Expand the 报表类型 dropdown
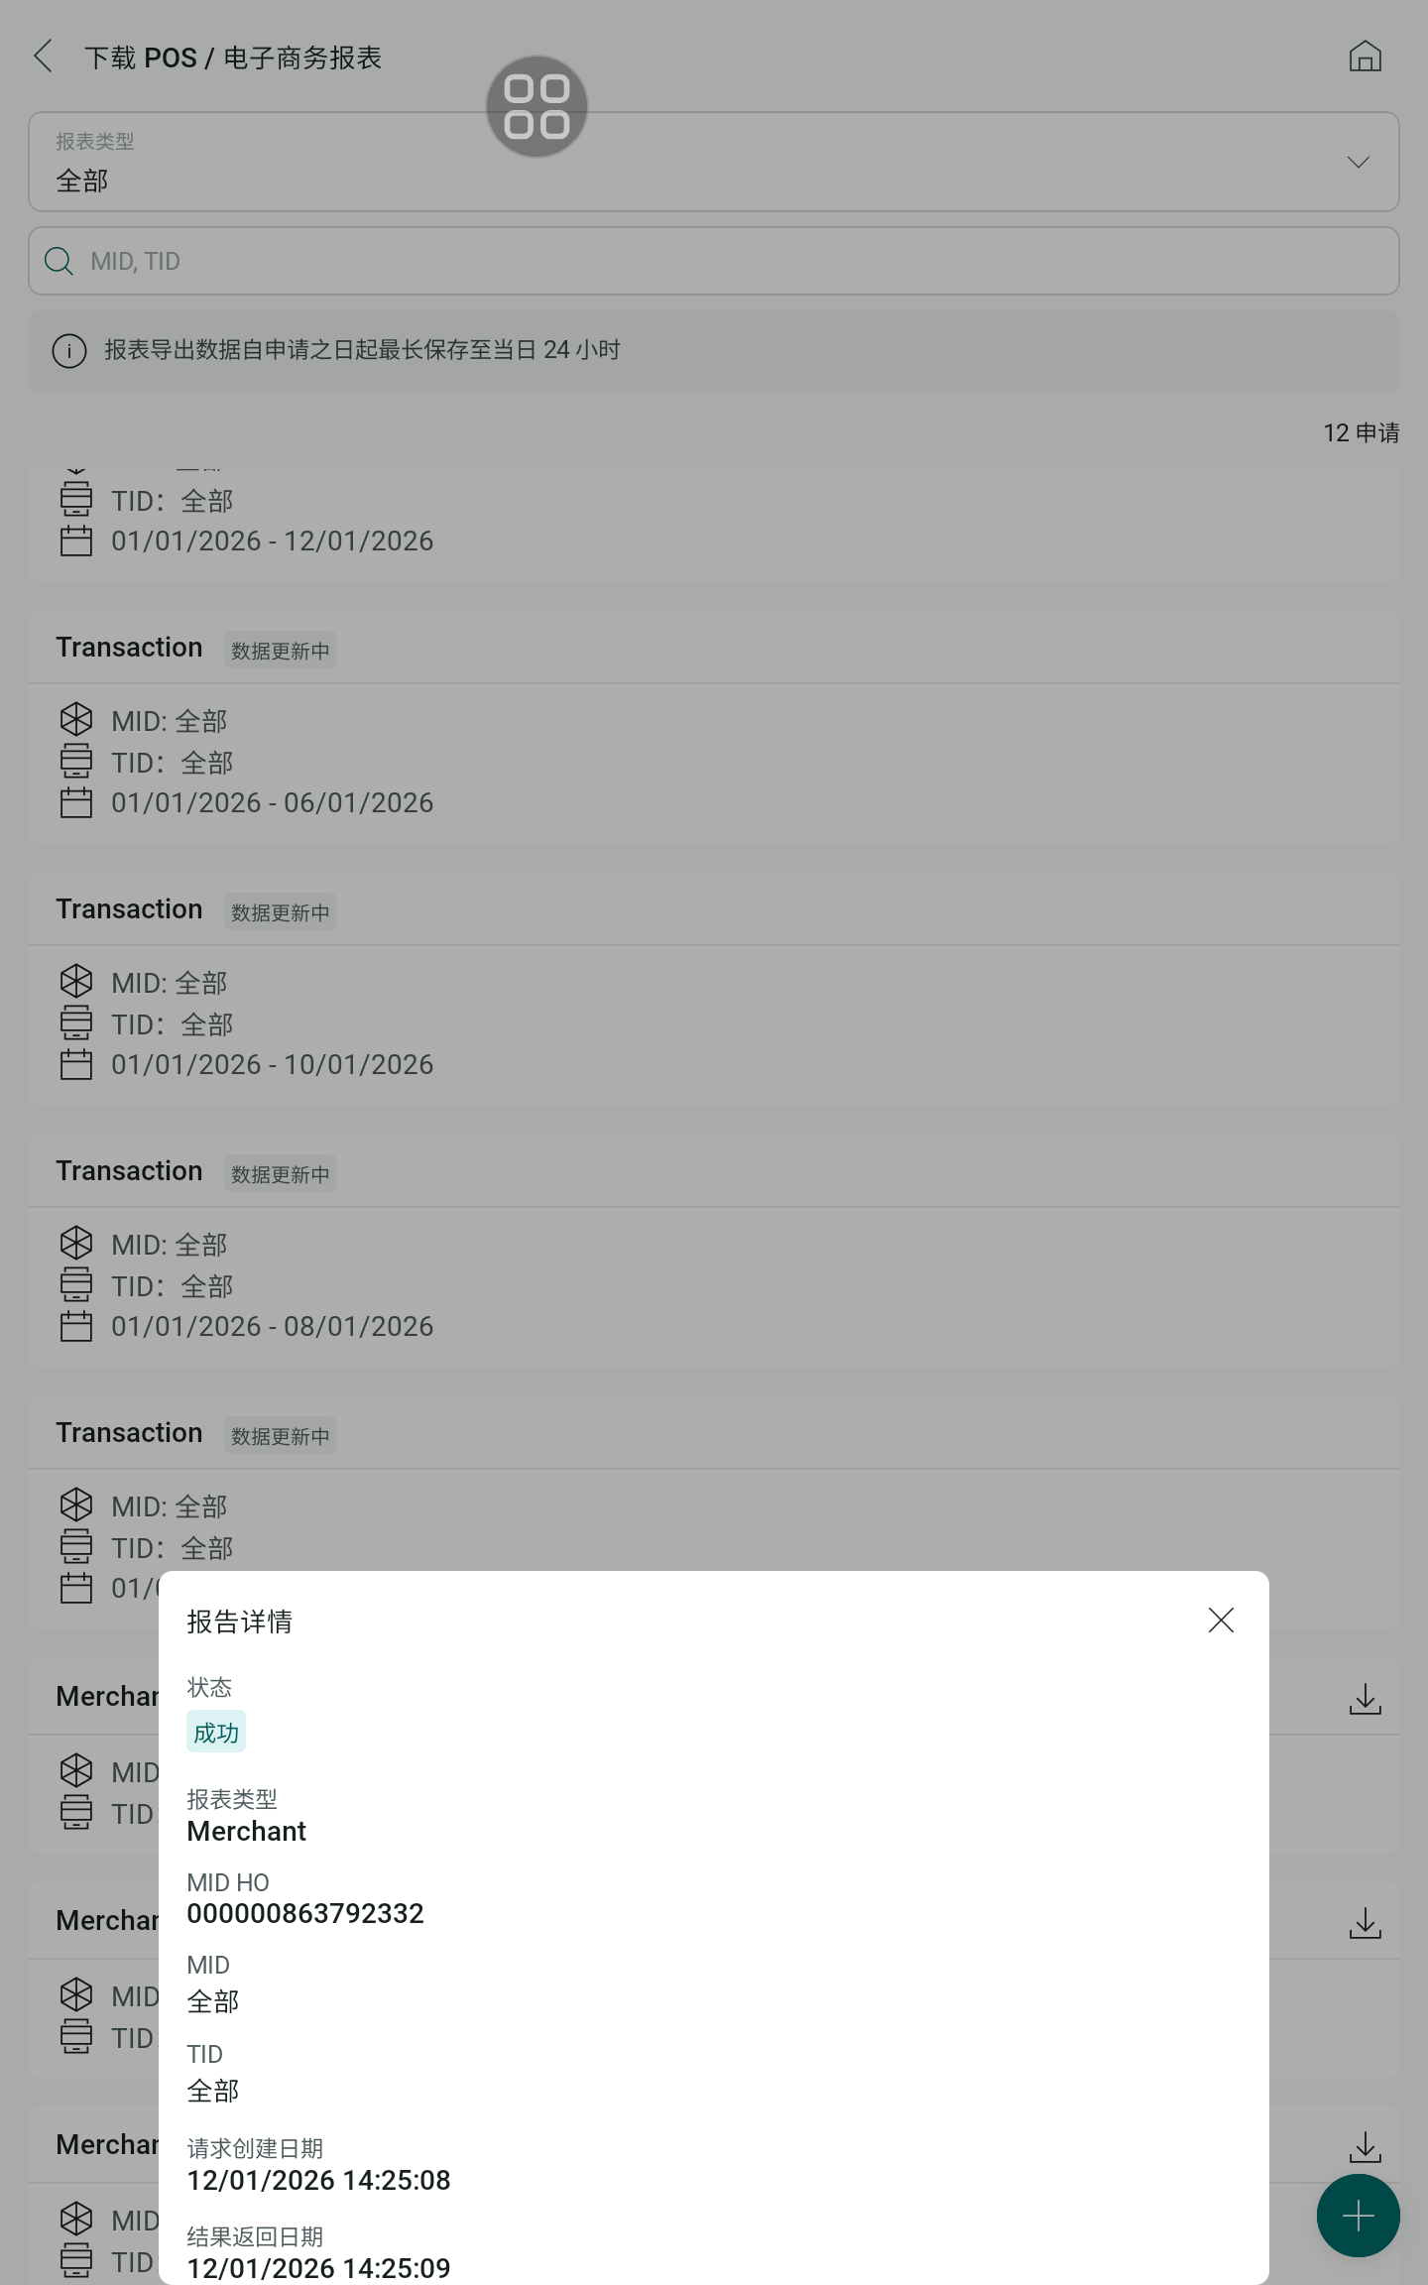Viewport: 1428px width, 2285px height. pyautogui.click(x=714, y=162)
